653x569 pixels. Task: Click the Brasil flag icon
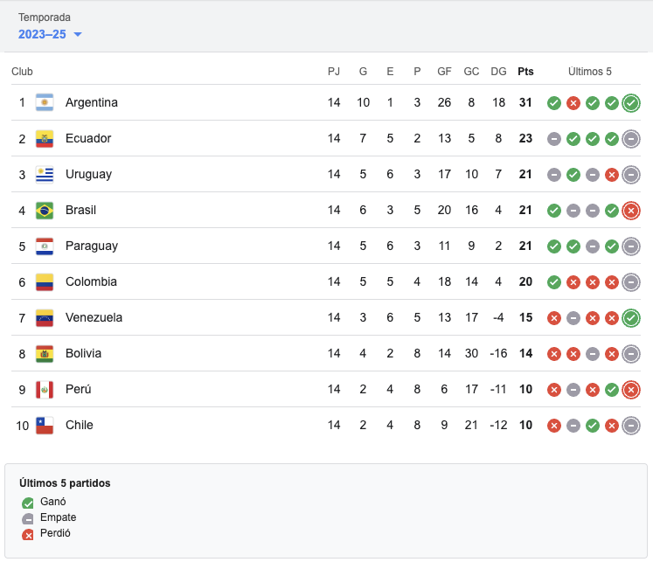click(x=45, y=210)
